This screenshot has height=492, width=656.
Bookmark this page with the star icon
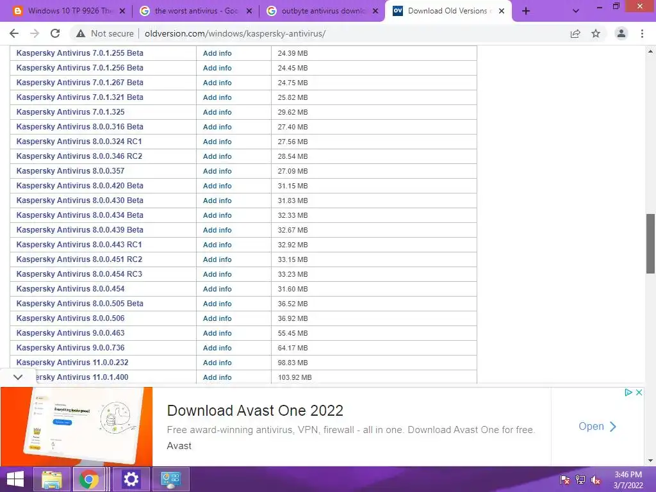(x=596, y=33)
